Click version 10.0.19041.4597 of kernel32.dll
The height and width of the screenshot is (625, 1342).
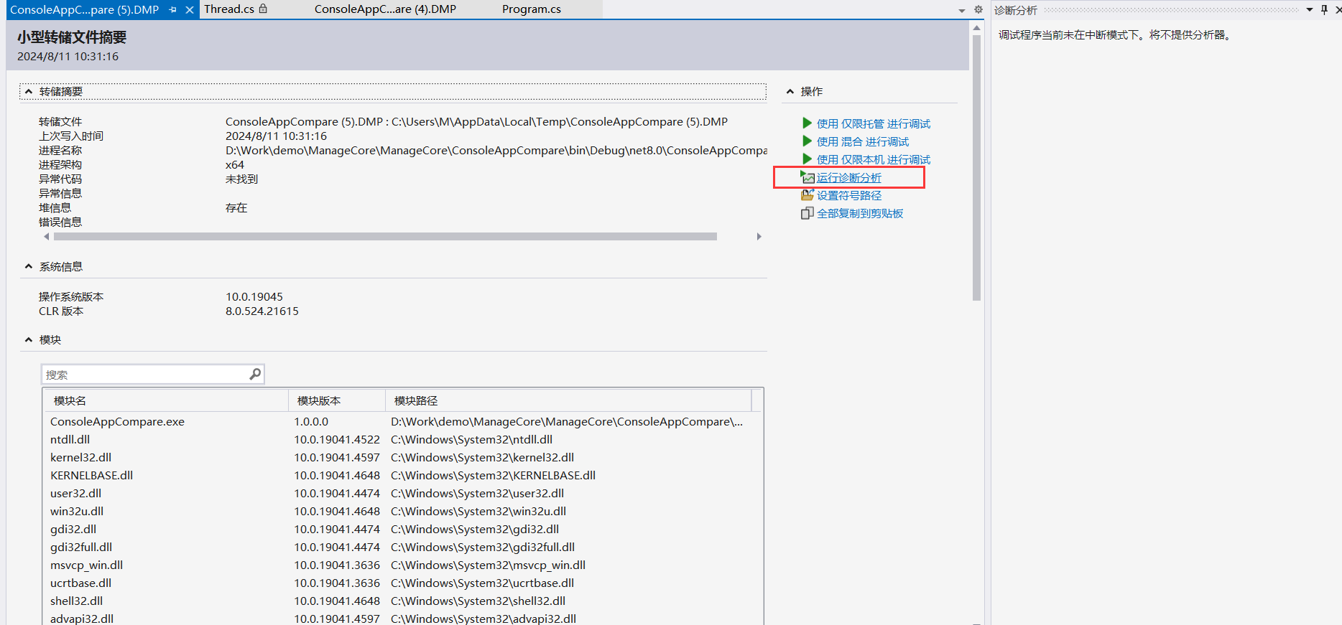(337, 457)
